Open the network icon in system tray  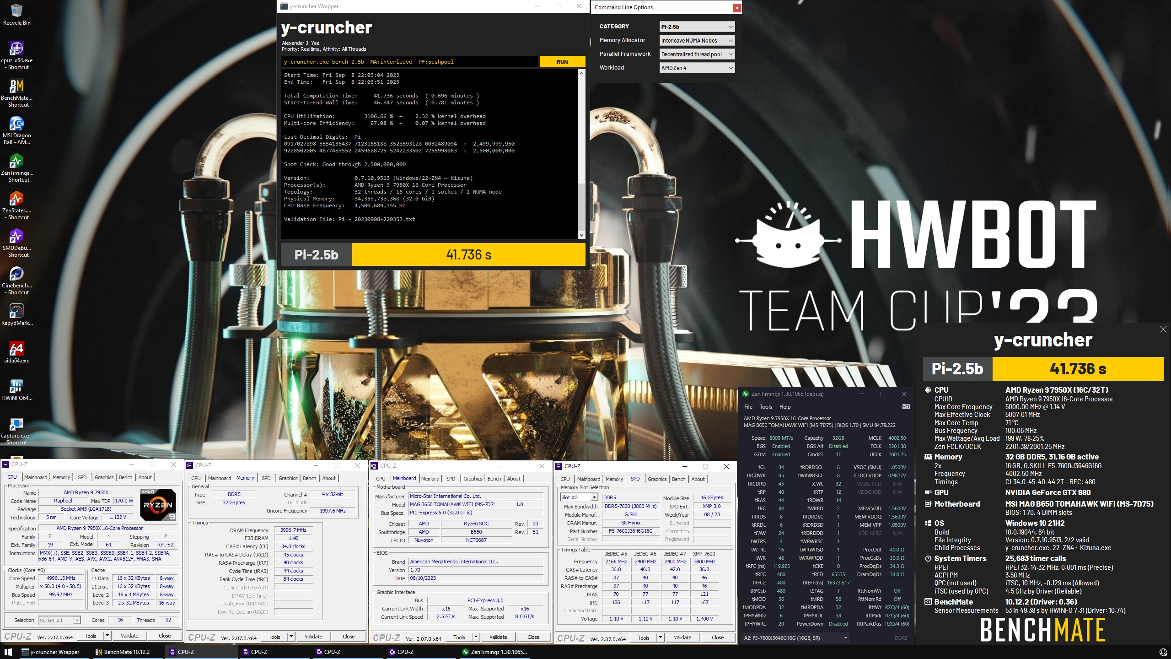click(x=1163, y=652)
